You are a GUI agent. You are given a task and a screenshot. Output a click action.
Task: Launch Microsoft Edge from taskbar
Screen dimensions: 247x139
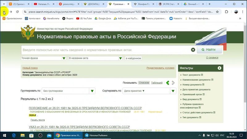point(14,135)
